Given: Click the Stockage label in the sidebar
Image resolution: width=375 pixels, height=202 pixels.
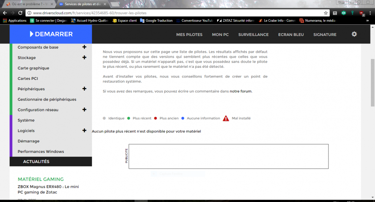Looking at the screenshot, I should click(27, 58).
